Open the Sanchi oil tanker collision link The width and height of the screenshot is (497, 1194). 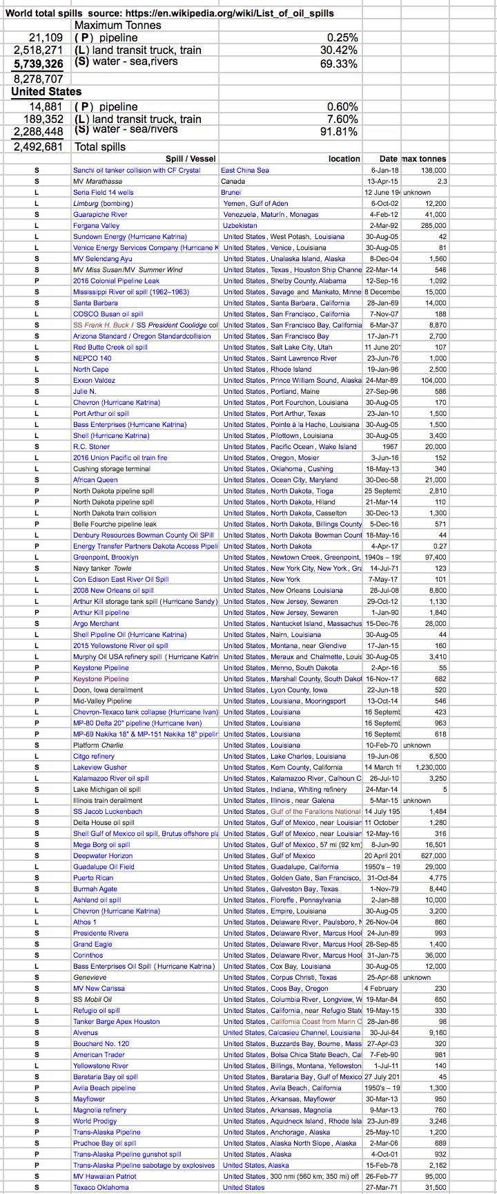(137, 170)
